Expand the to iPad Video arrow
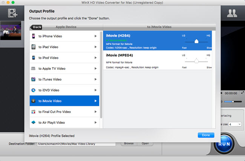The width and height of the screenshot is (245, 161). (95, 47)
